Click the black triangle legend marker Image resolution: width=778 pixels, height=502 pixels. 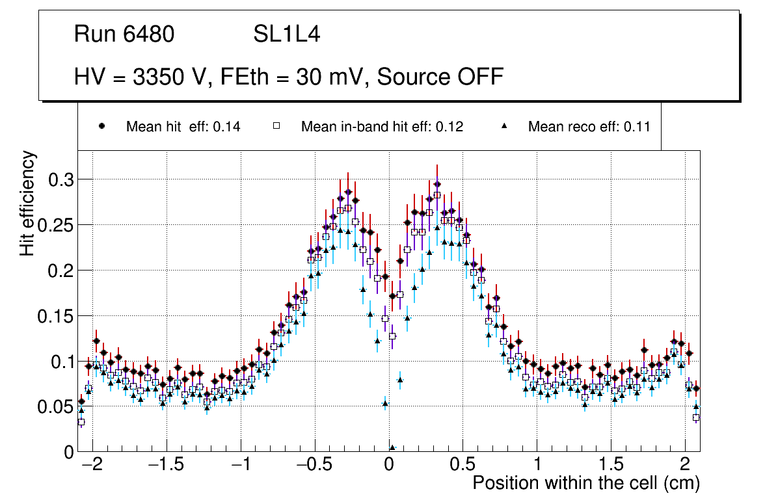(x=503, y=126)
